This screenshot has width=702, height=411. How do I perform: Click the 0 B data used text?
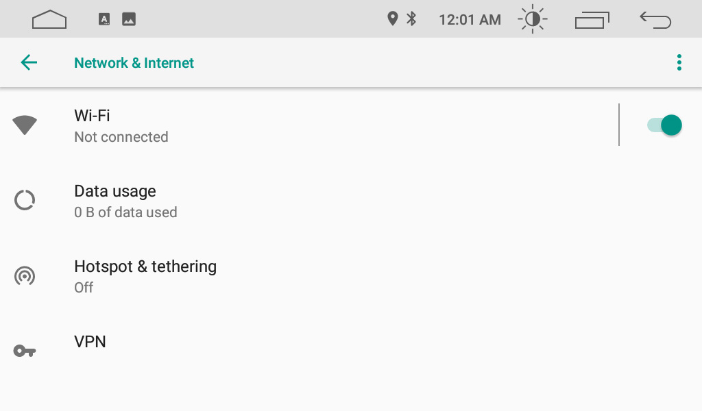125,212
